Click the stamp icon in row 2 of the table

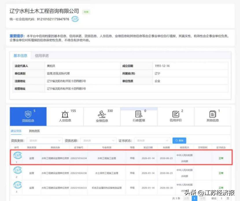coord(18,170)
